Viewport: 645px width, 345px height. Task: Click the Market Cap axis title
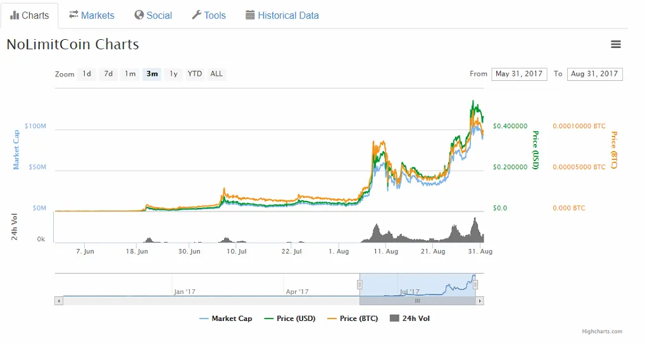point(16,150)
